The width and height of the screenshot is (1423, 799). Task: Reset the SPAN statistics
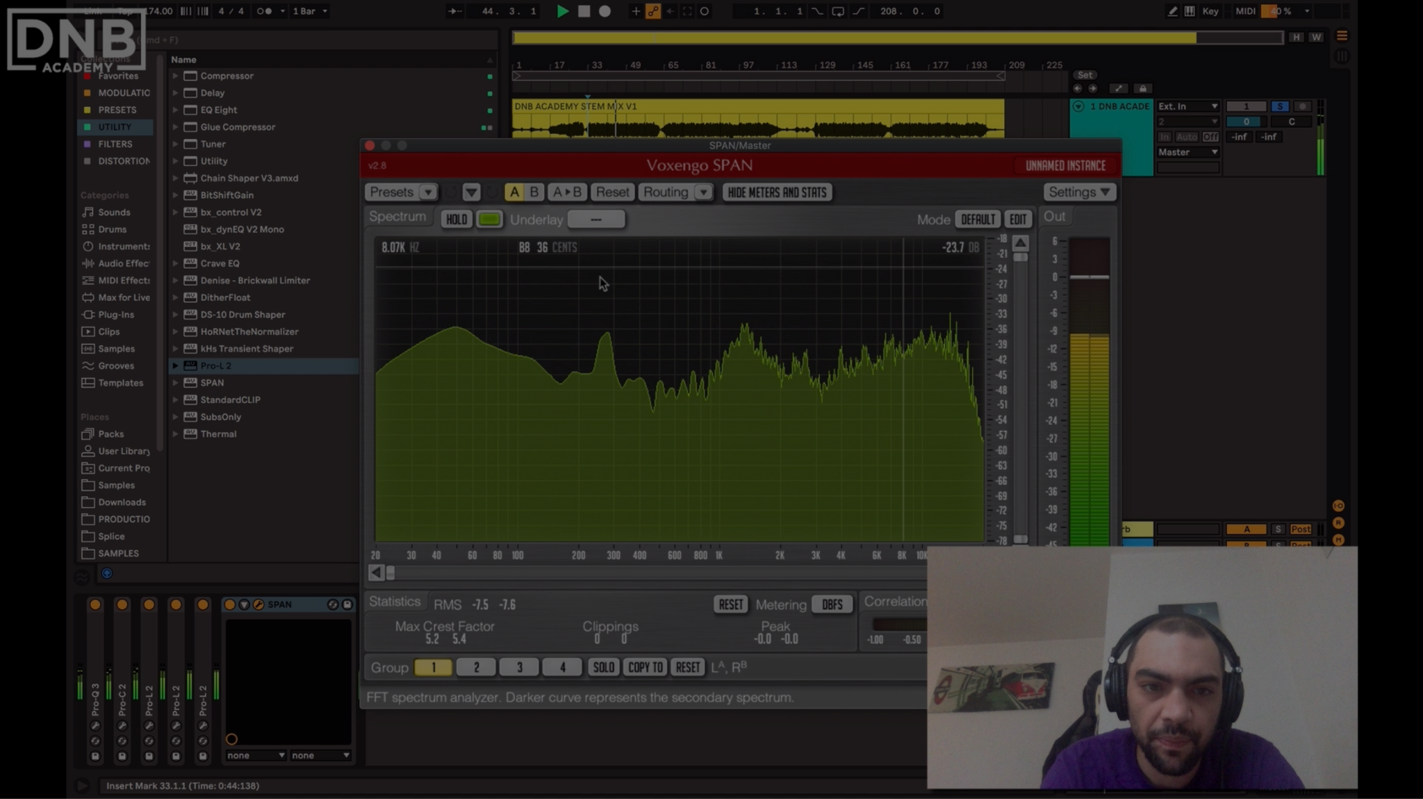(x=730, y=604)
